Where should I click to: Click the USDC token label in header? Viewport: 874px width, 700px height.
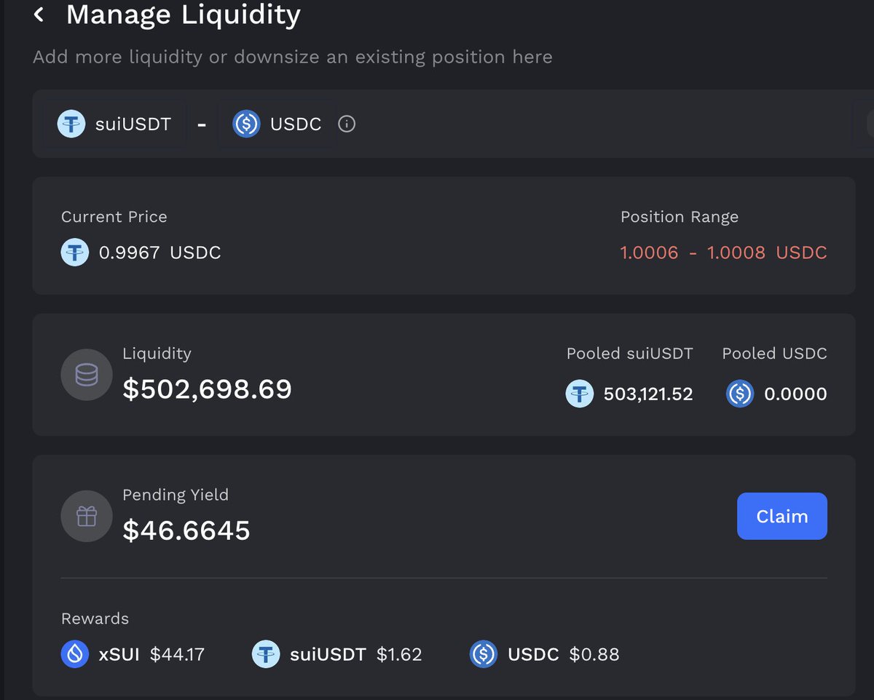296,124
